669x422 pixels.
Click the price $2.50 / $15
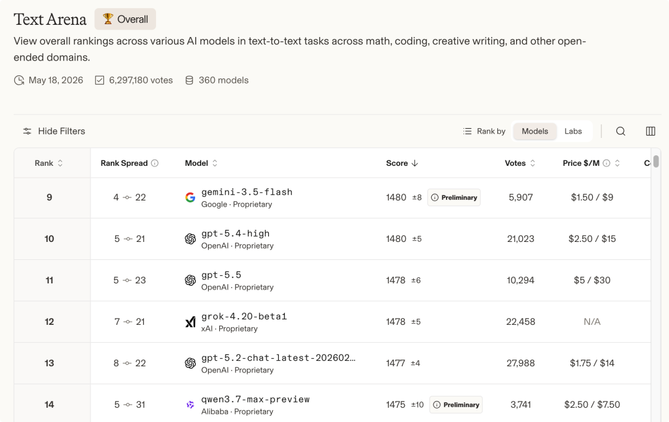pos(592,239)
